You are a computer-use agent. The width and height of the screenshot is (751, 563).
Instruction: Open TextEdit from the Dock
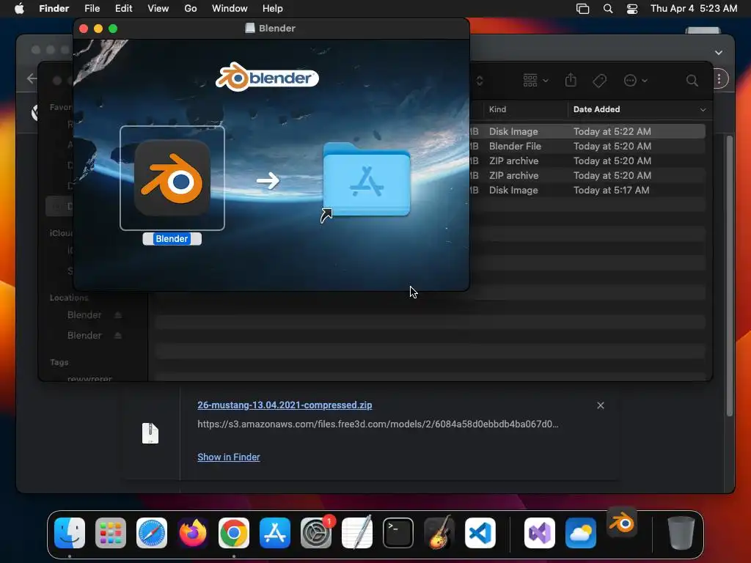[x=357, y=533]
